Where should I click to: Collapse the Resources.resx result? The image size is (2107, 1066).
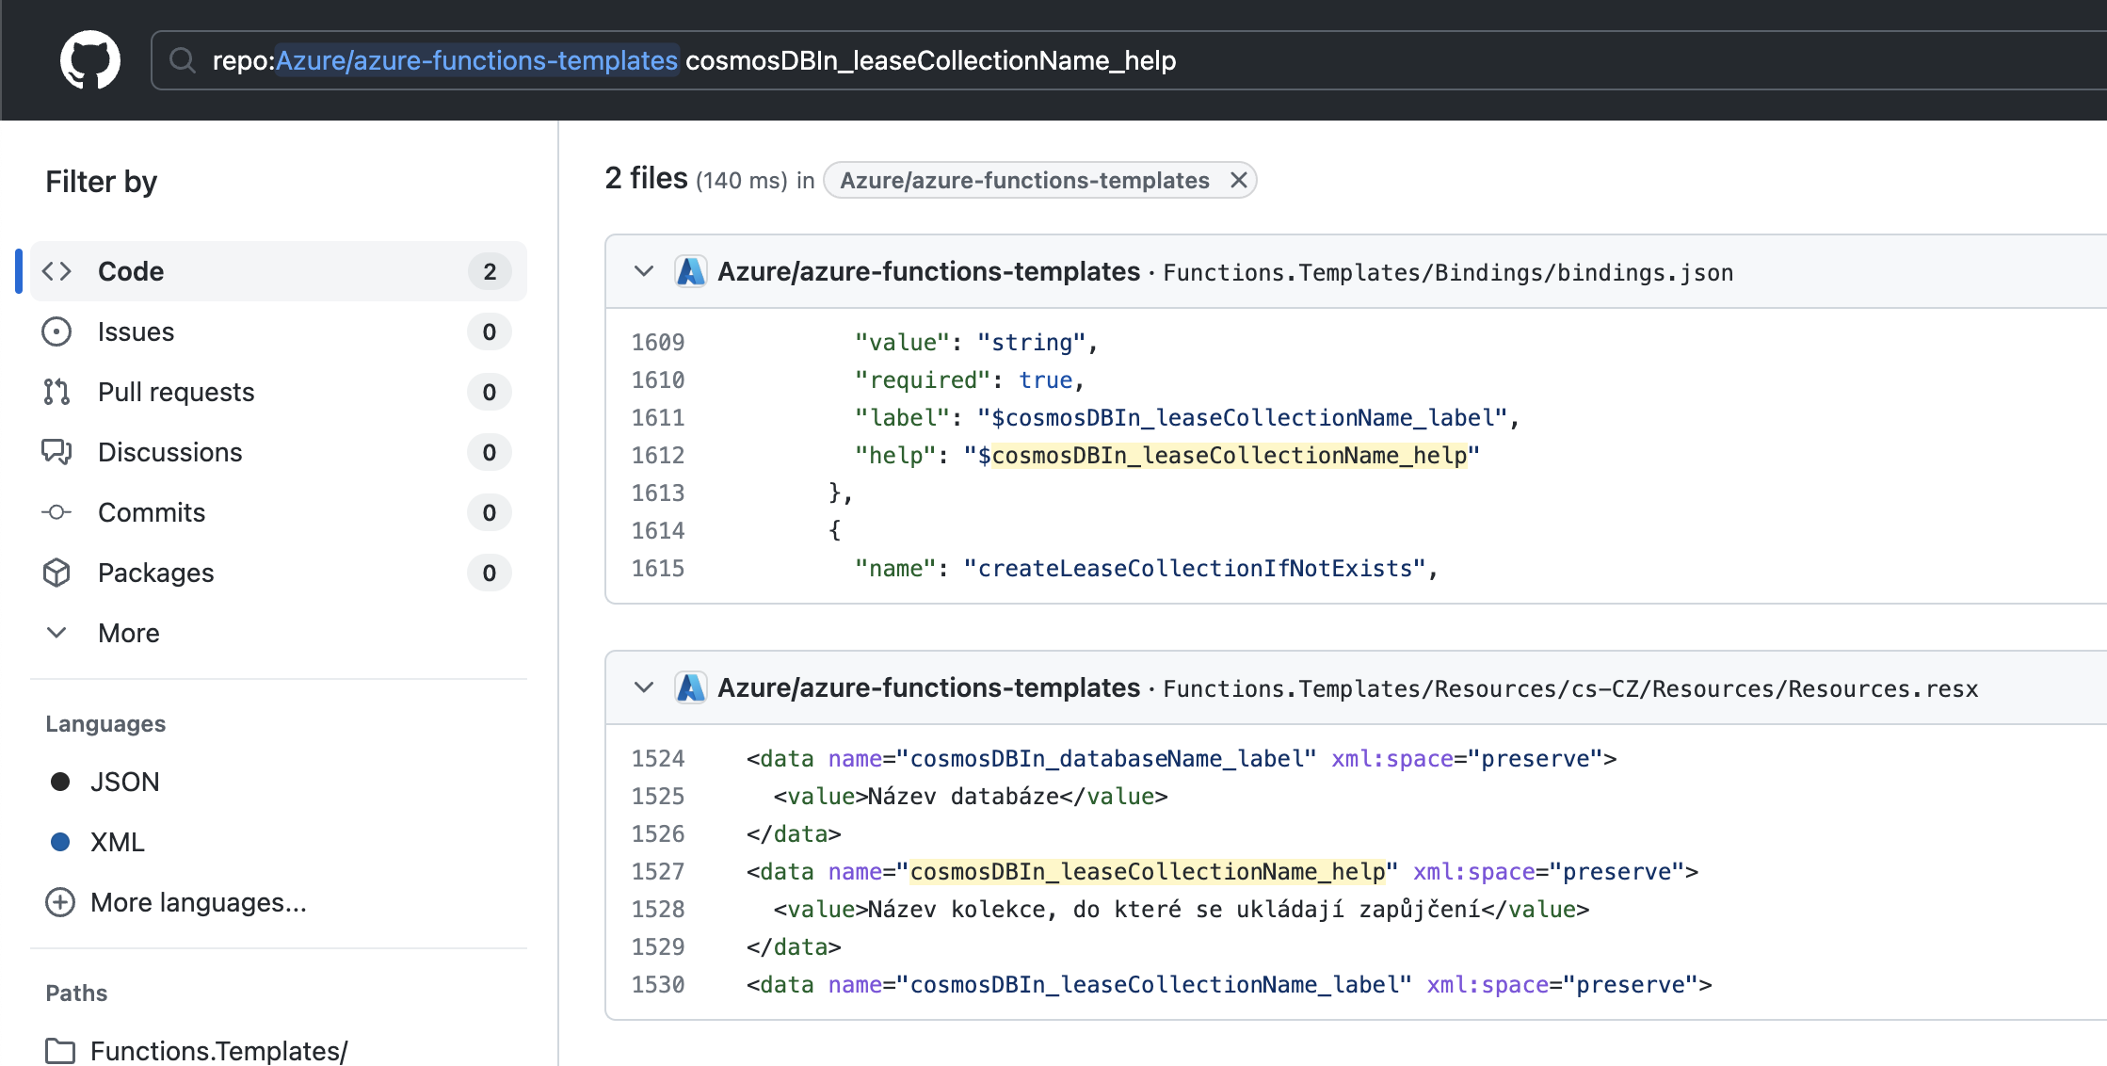point(644,687)
